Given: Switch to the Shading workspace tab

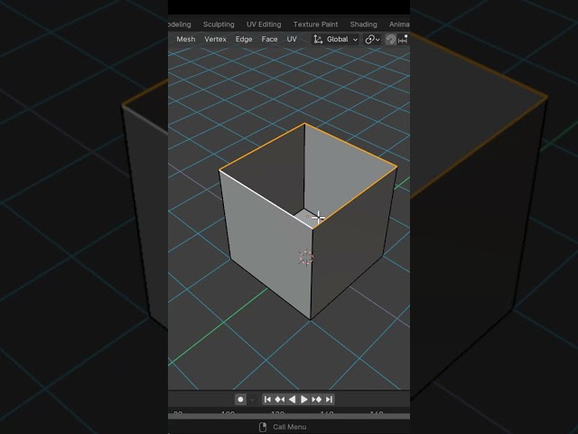Looking at the screenshot, I should [x=363, y=24].
